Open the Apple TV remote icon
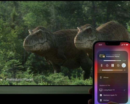130x104 pixels. (x=102, y=66)
